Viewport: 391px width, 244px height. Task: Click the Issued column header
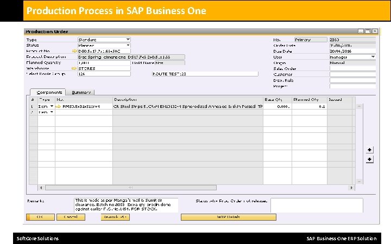pyautogui.click(x=339, y=100)
